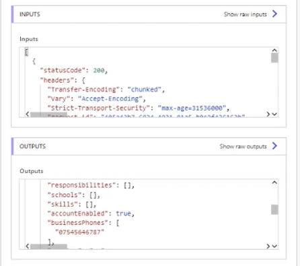Image resolution: width=300 pixels, height=266 pixels.
Task: Click the Inputs box scroll up arrow
Action: pyautogui.click(x=274, y=51)
